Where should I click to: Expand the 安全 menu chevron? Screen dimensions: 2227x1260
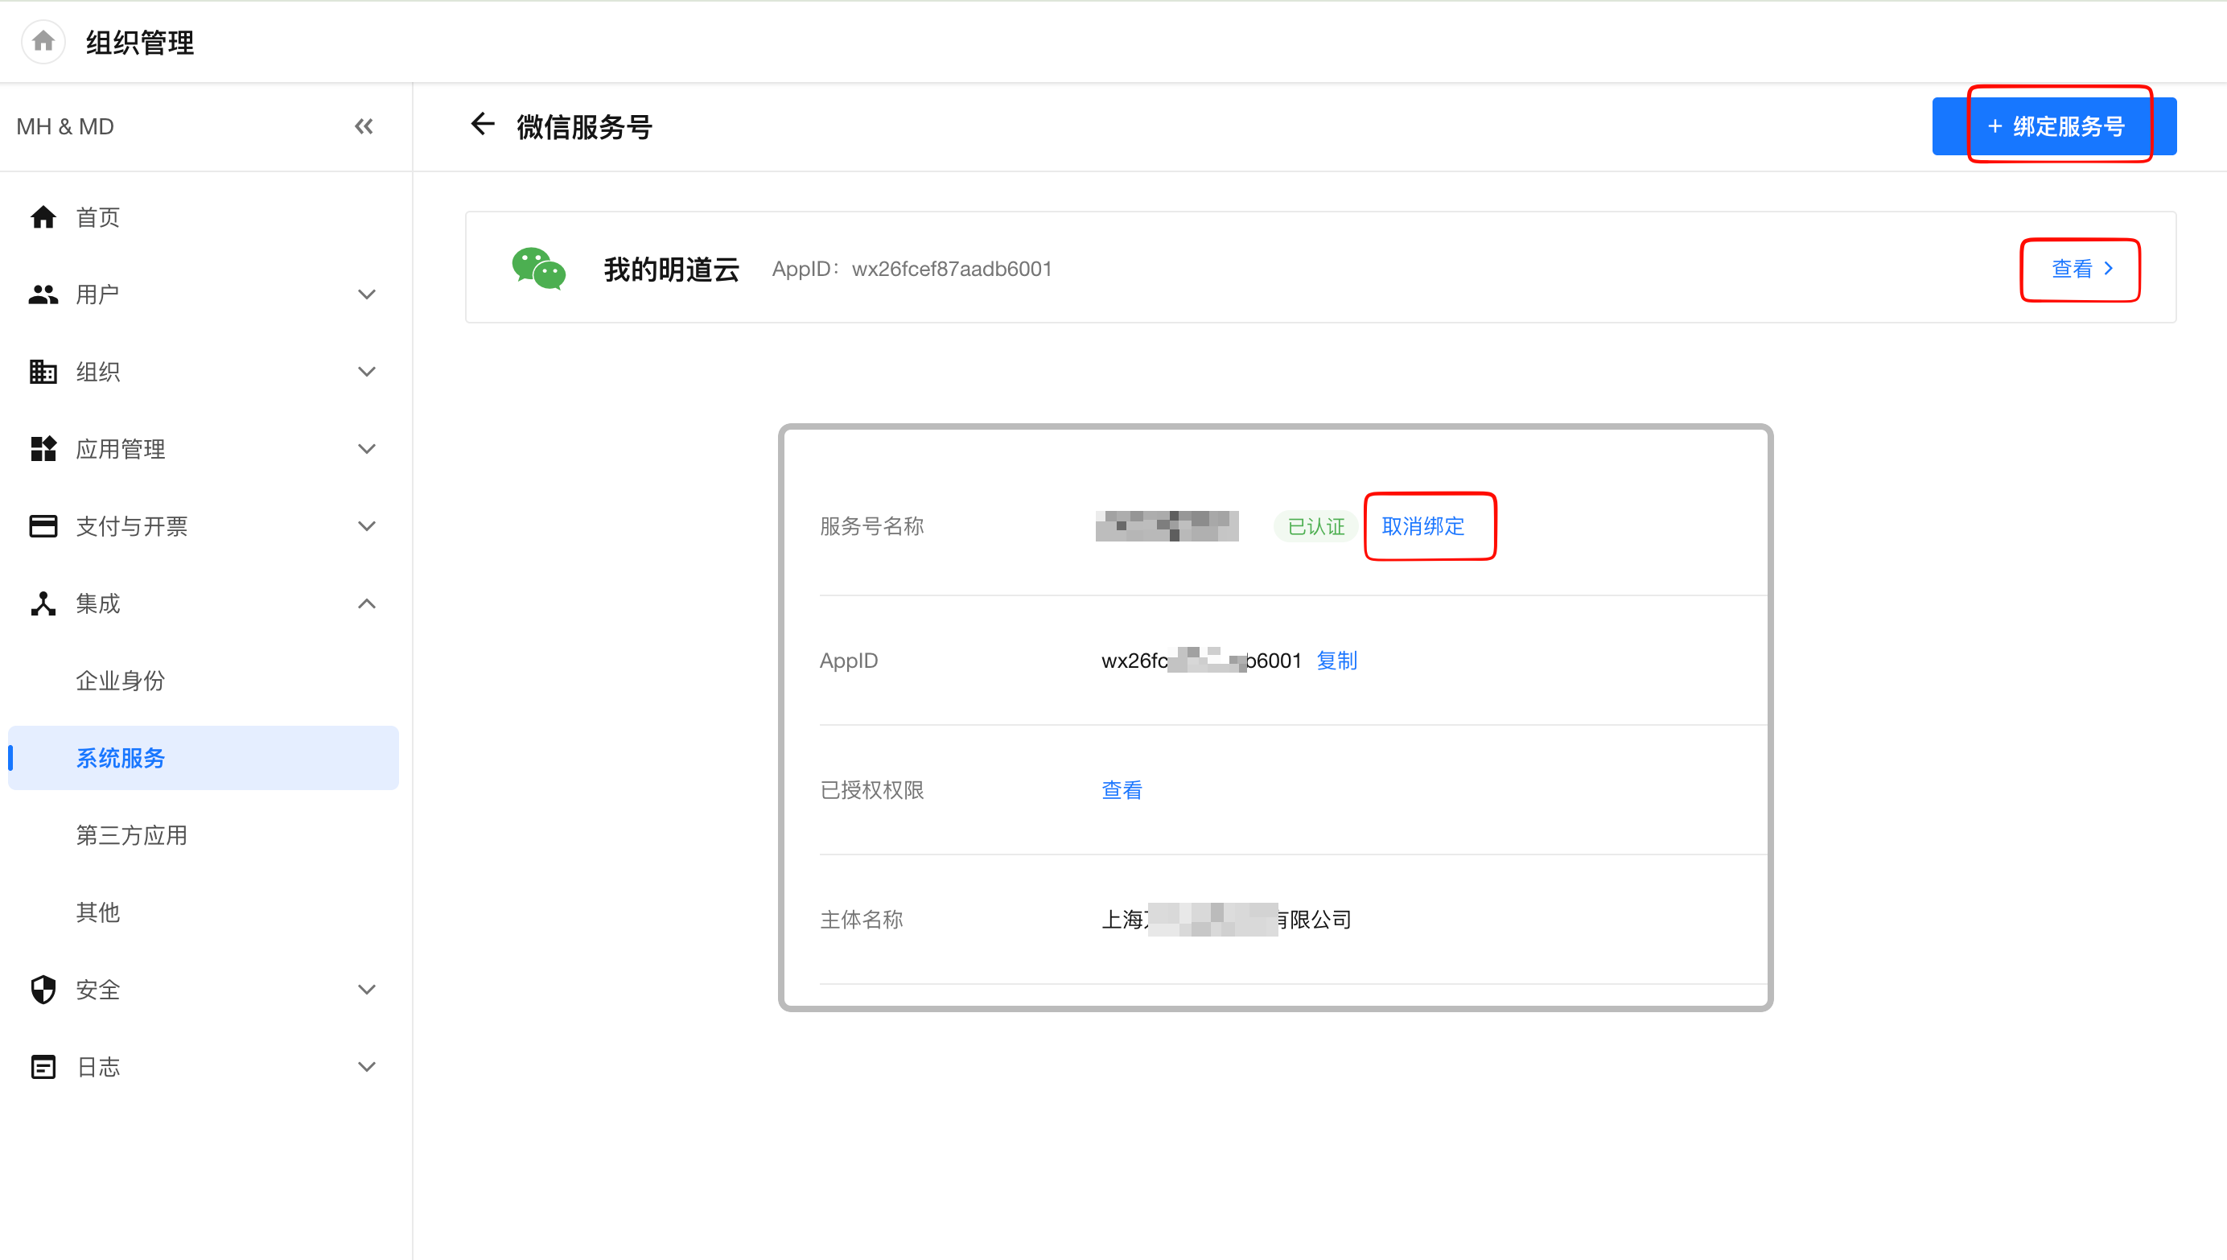(x=366, y=989)
